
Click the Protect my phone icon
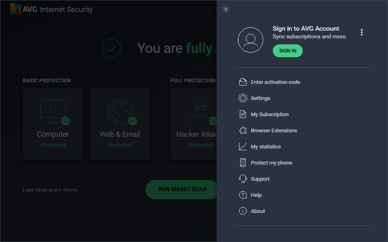[x=243, y=163]
